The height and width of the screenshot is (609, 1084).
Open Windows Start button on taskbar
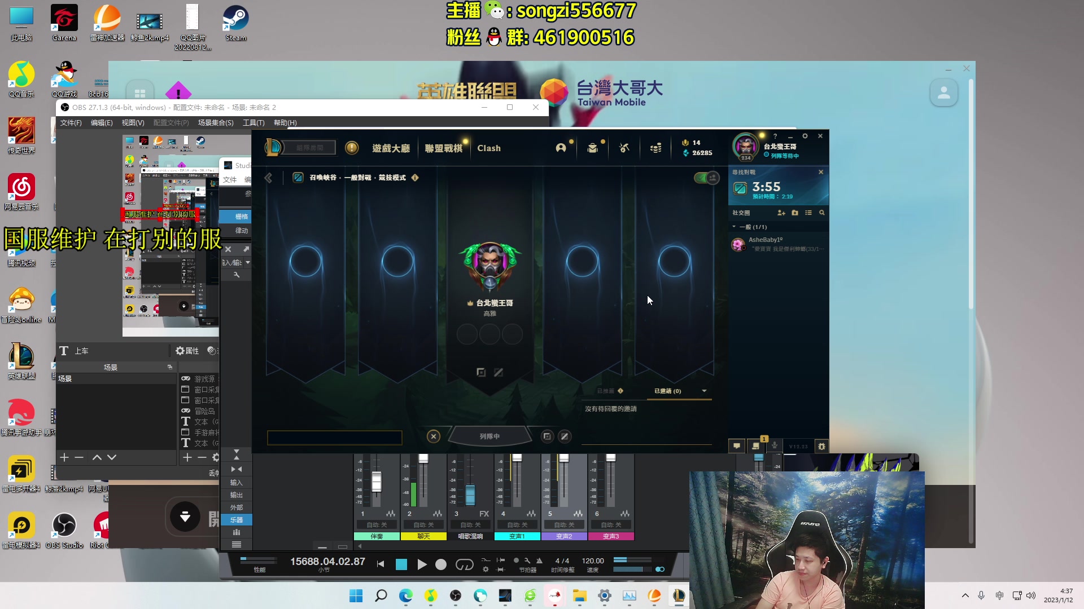pyautogui.click(x=356, y=595)
